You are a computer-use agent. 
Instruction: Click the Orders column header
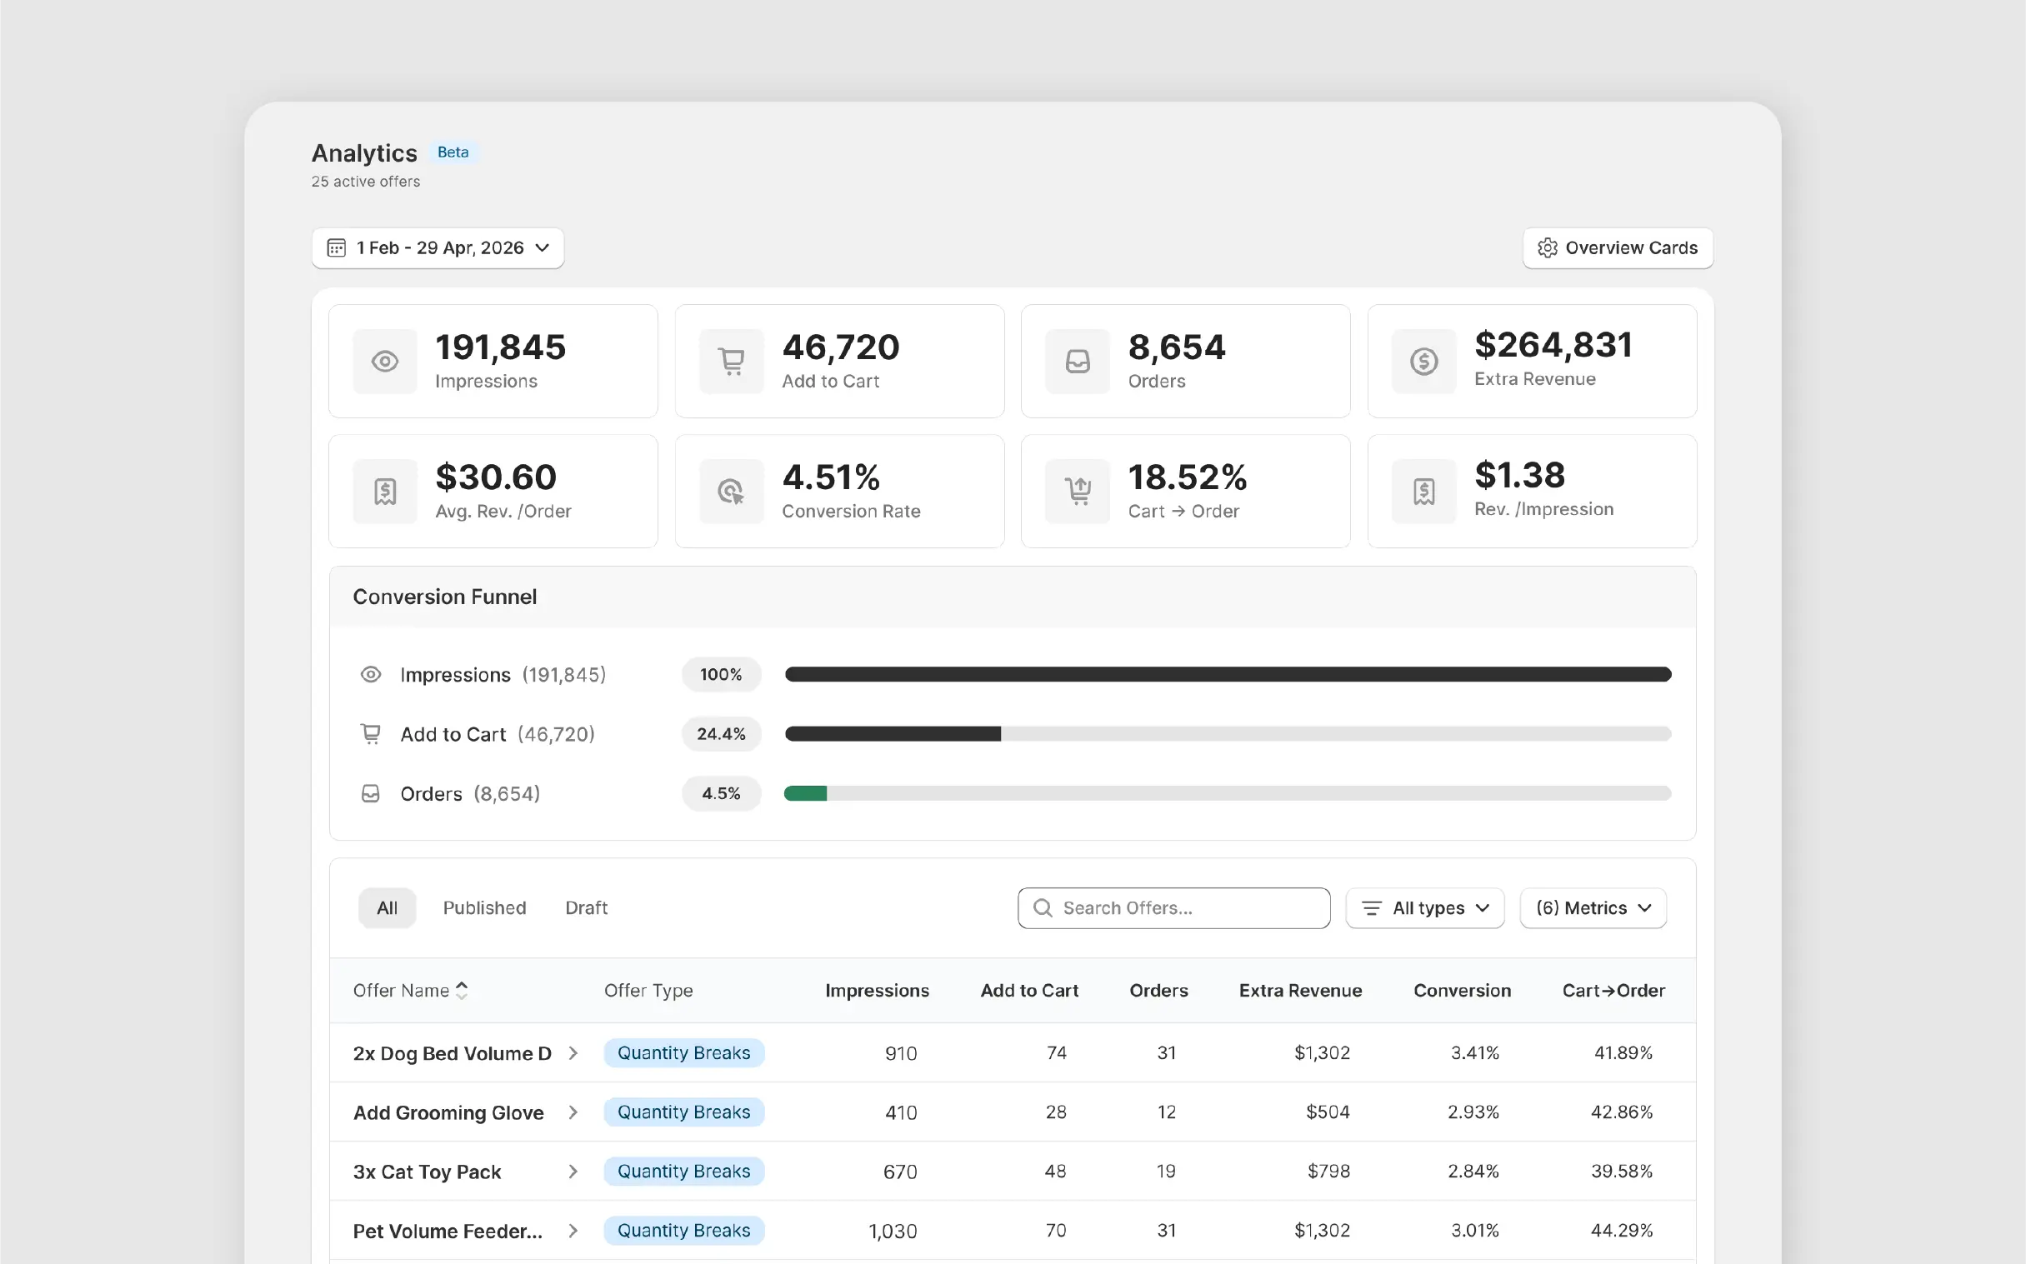tap(1159, 991)
